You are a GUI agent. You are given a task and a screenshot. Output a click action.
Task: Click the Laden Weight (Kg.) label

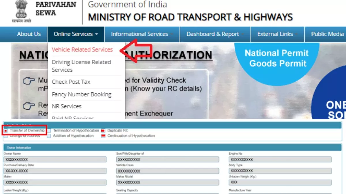click(16, 190)
